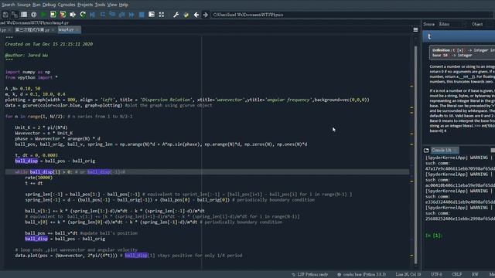Click the @ symbol finder icon

(x=33, y=15)
